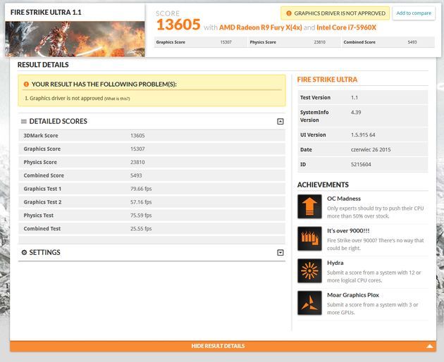Viewport: 444px width, 362px height.
Task: Click the 25.55 fps value
Action: coord(141,229)
